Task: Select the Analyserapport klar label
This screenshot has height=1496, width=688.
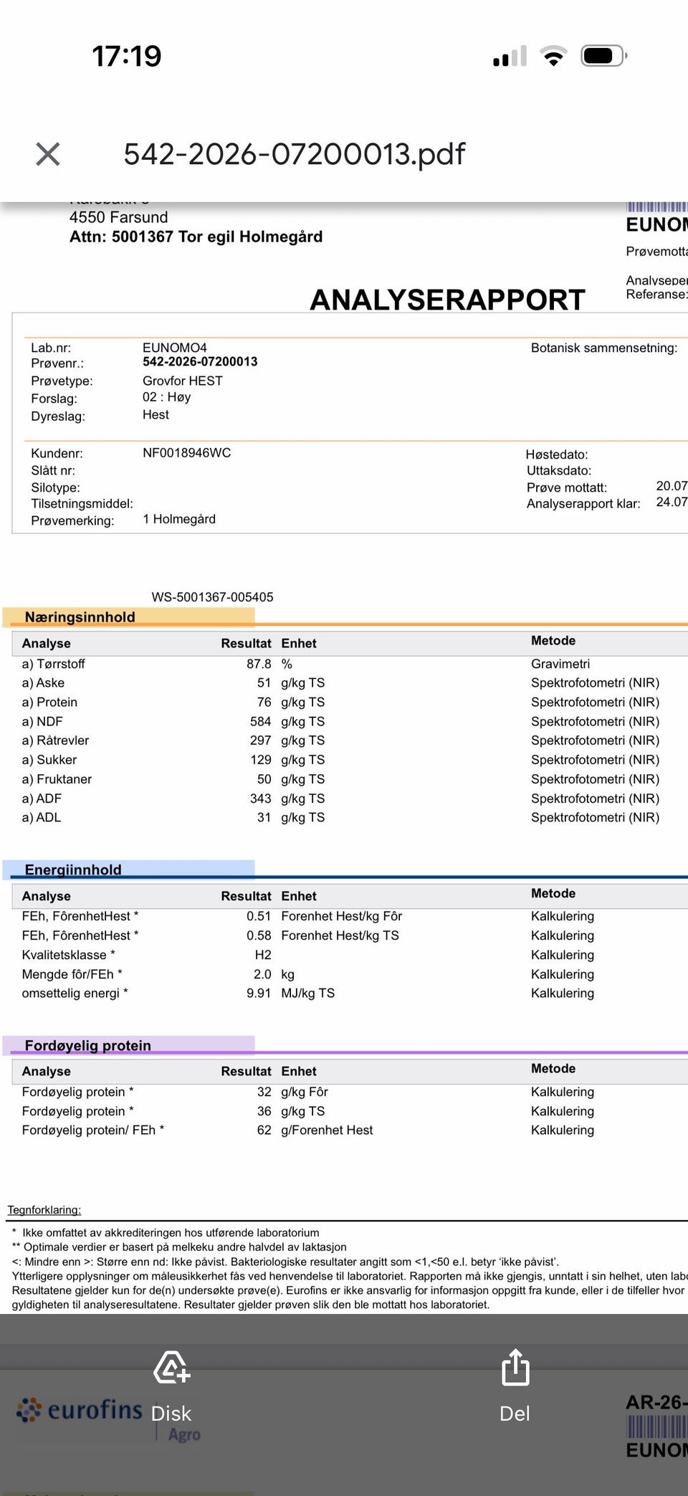Action: (583, 503)
